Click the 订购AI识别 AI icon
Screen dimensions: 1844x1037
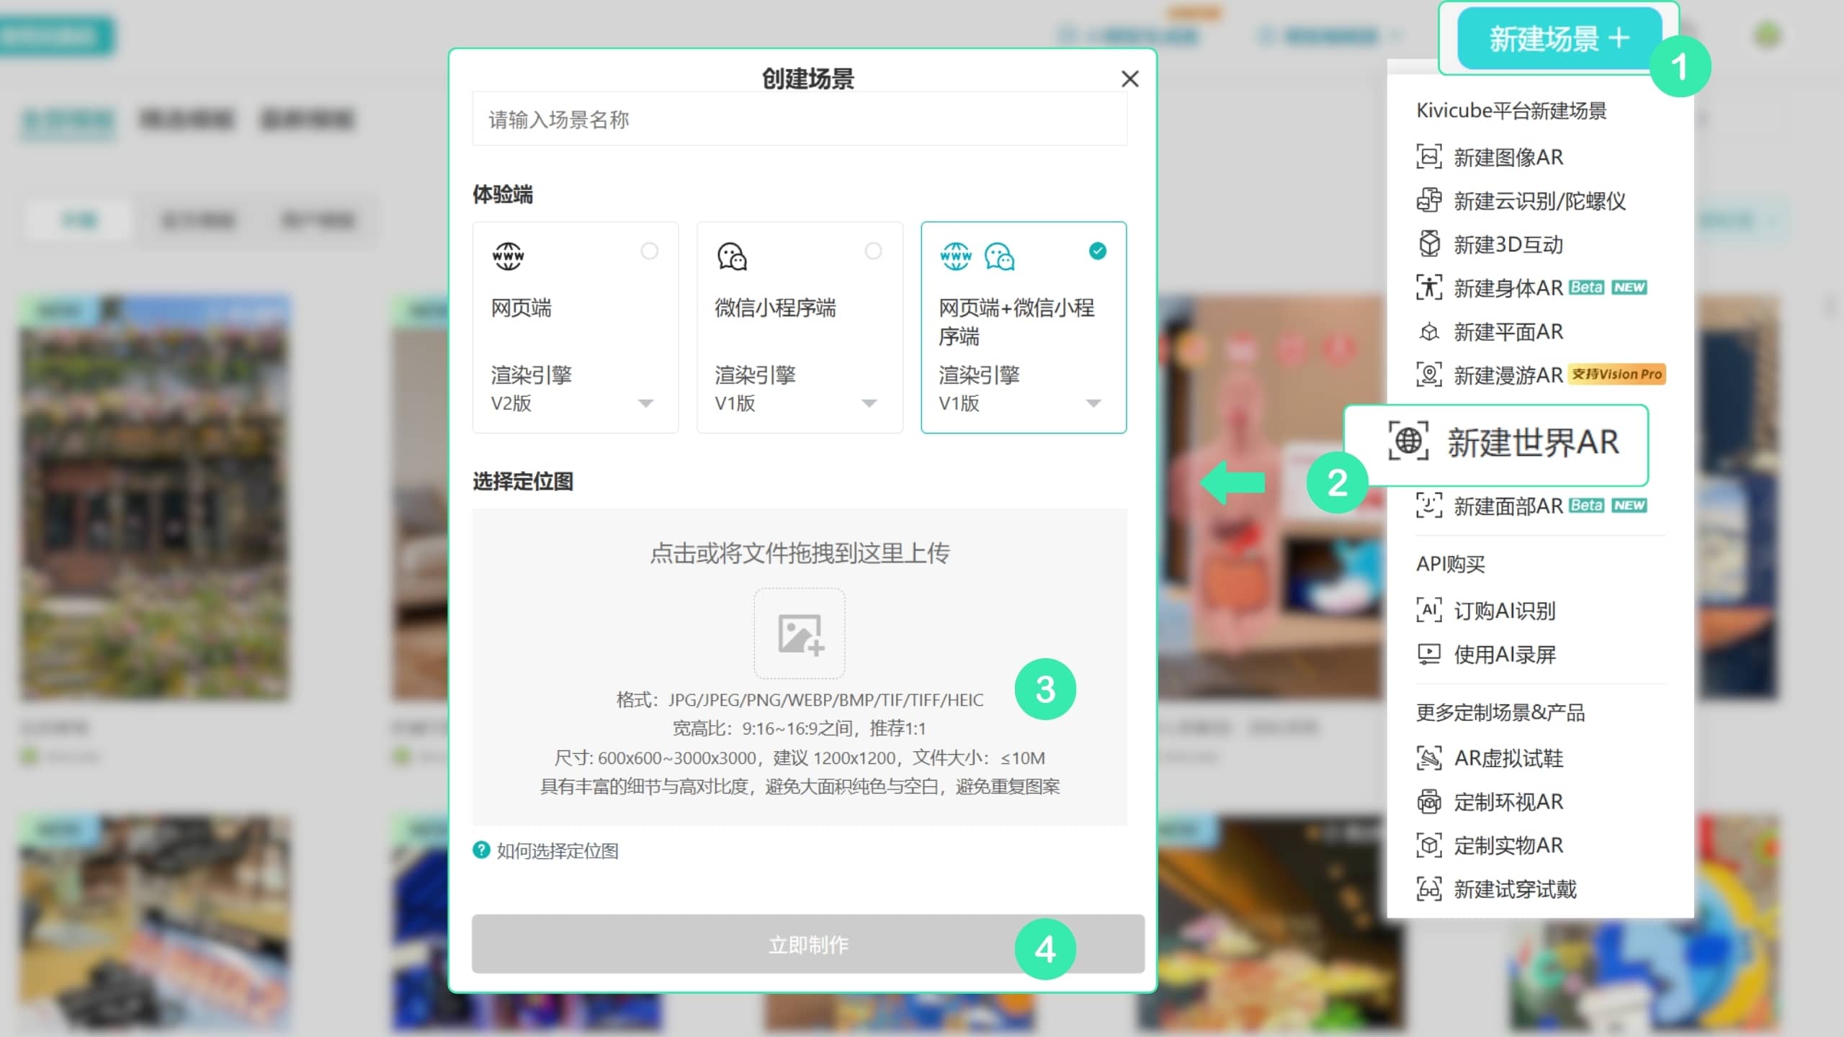1429,611
